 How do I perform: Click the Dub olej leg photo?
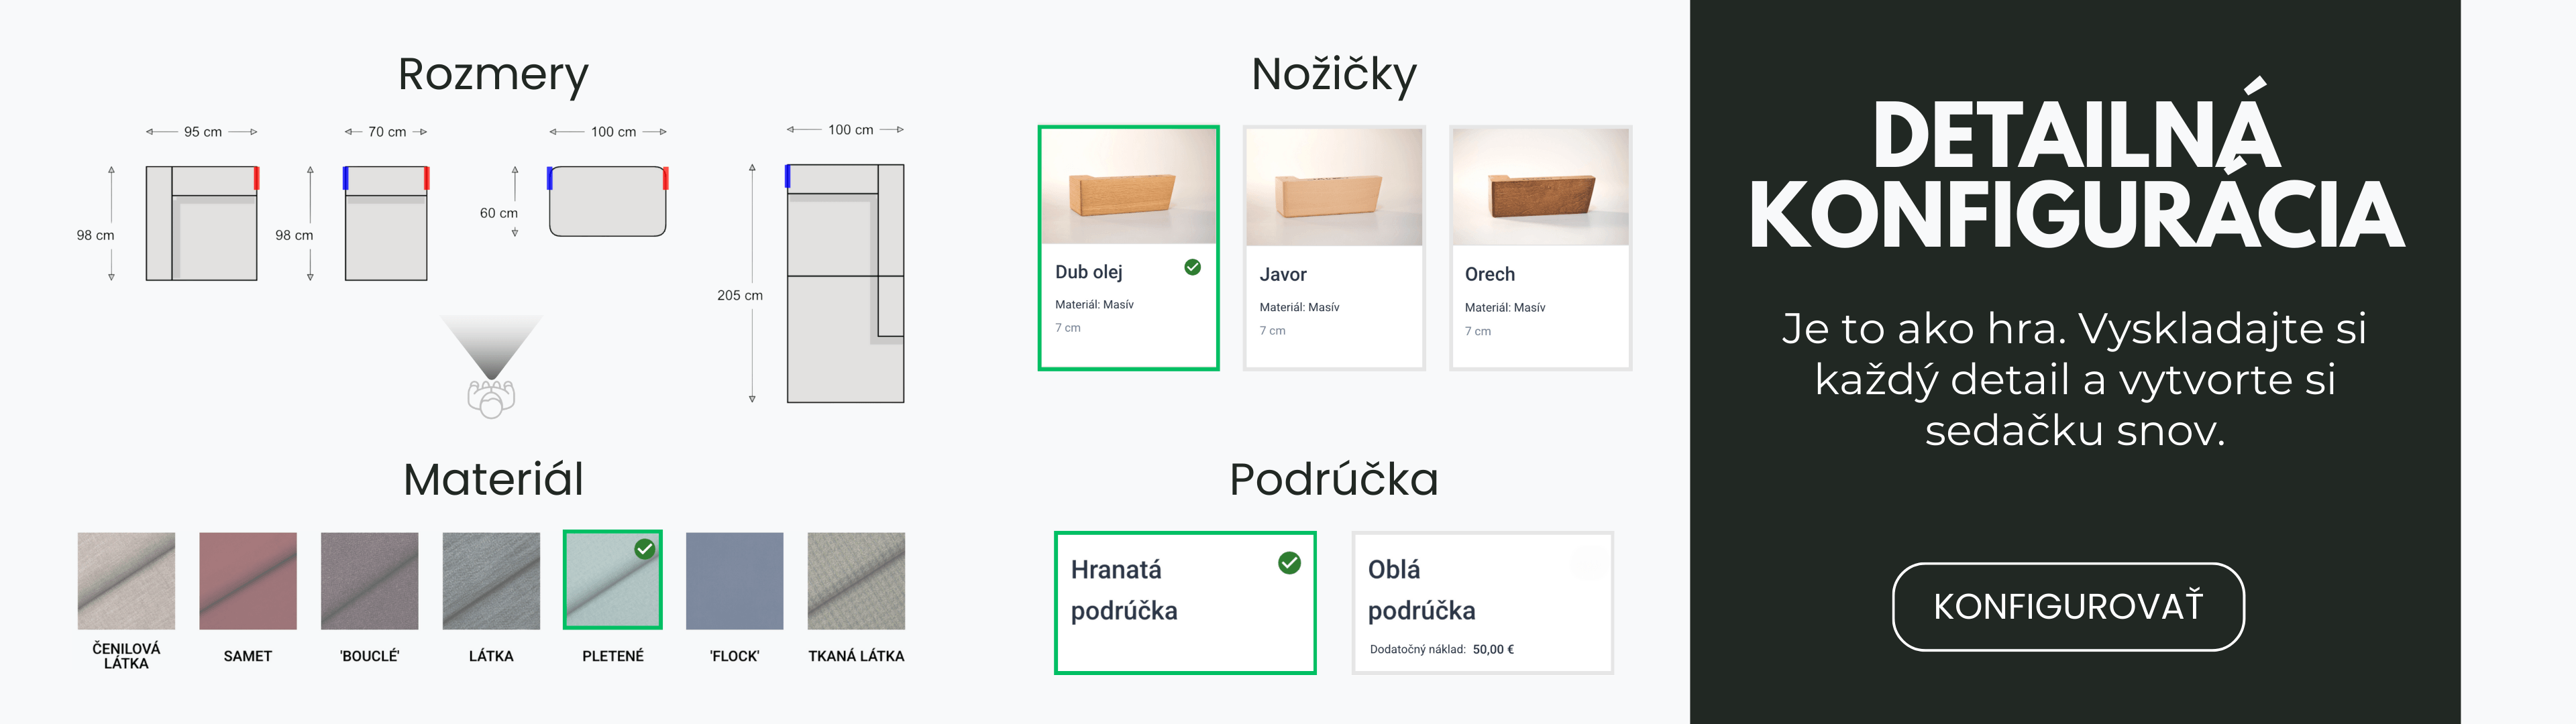pos(1128,187)
